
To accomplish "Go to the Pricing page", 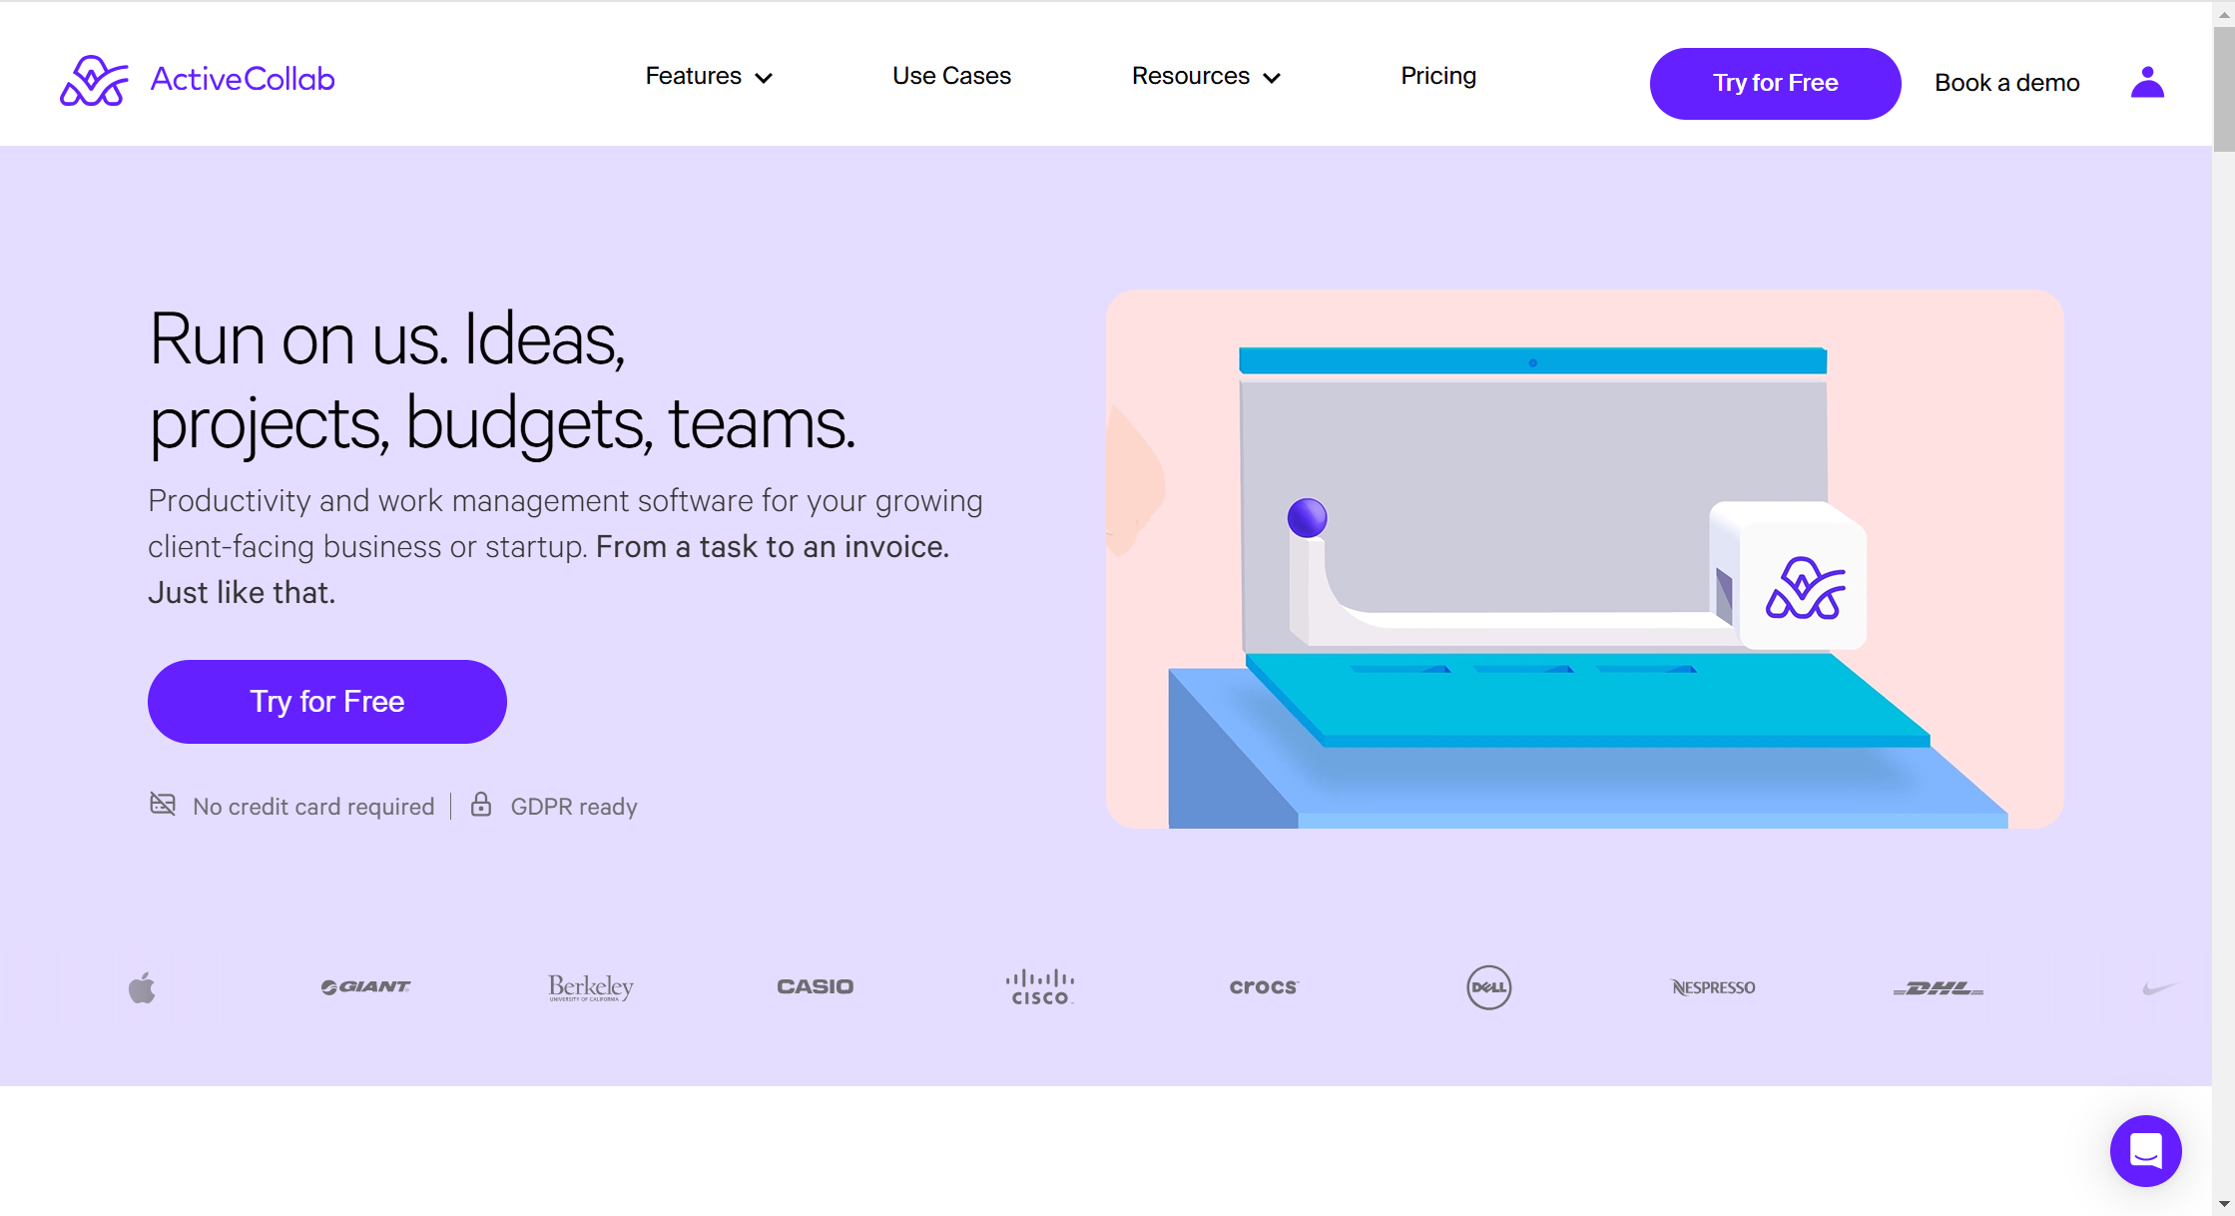I will pyautogui.click(x=1437, y=76).
